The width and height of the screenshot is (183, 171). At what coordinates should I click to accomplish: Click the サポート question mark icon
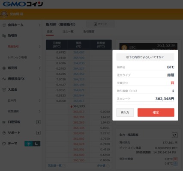(4, 133)
